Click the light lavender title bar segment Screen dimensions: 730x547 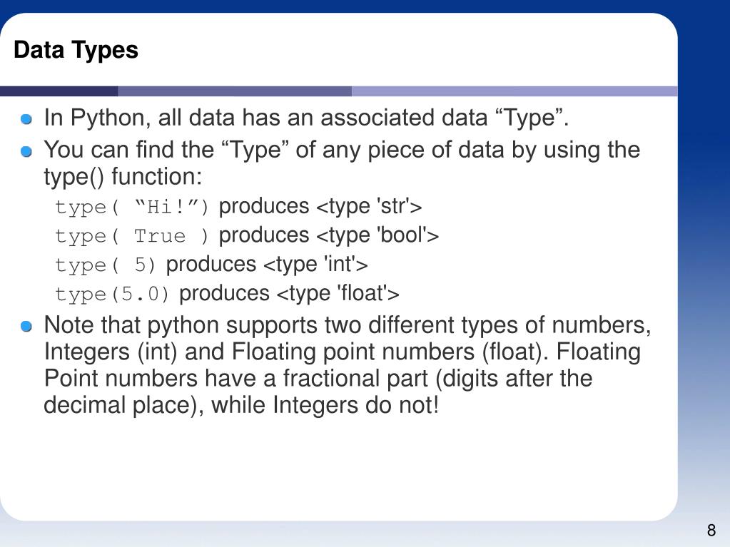pos(514,91)
